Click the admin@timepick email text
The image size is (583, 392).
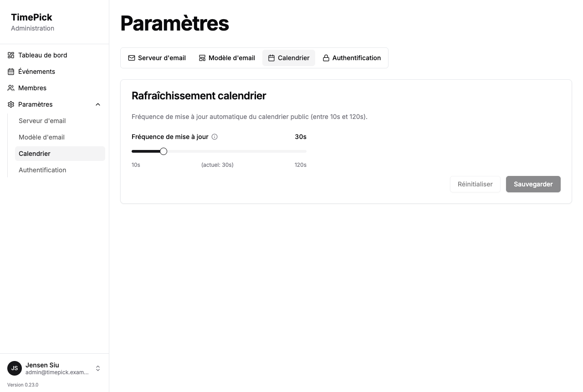[x=57, y=372]
